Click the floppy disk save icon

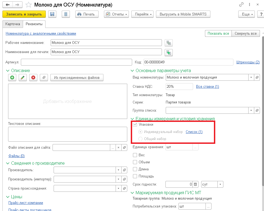[x=52, y=14]
